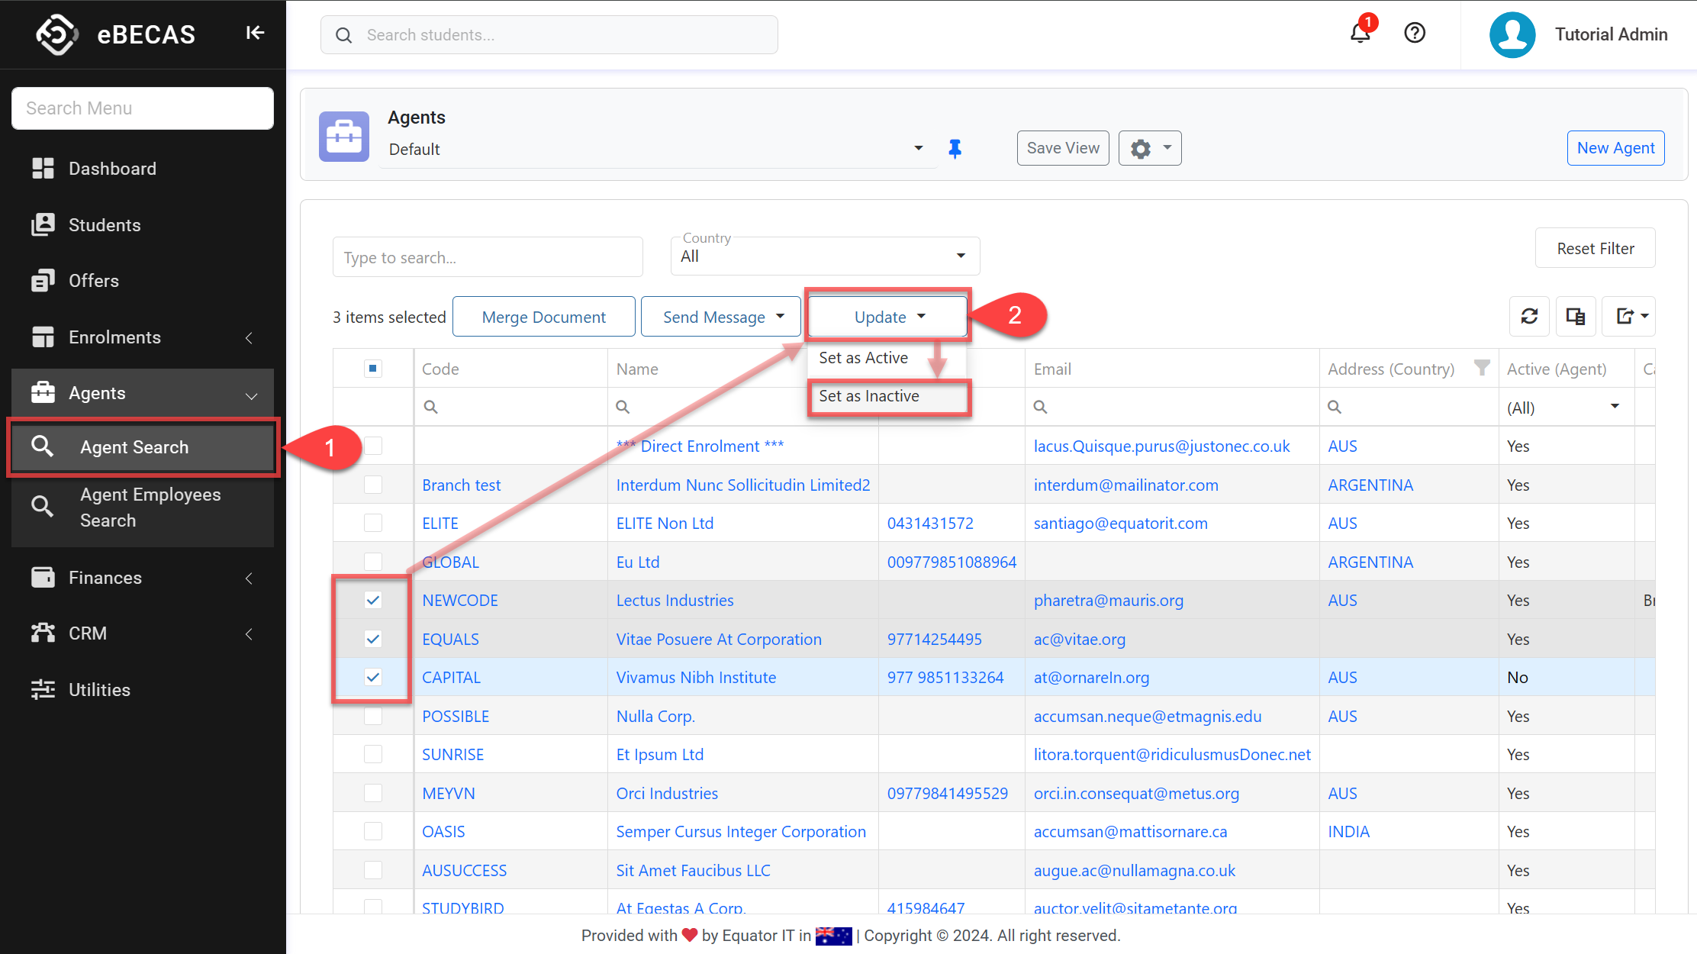Open the column chooser icon
The image size is (1697, 954).
[1576, 316]
